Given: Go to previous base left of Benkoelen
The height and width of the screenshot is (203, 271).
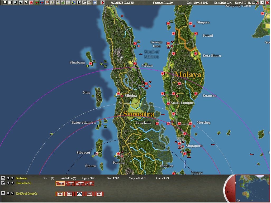Looking at the screenshot, I should [8, 178].
